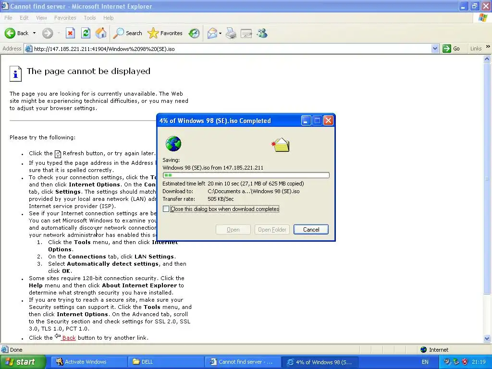This screenshot has width=492, height=369.
Task: Open the Favorites menu
Action: pos(65,18)
